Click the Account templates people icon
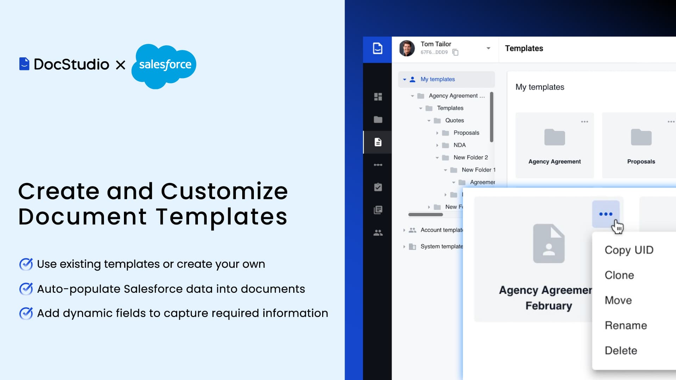The height and width of the screenshot is (380, 676). [412, 230]
